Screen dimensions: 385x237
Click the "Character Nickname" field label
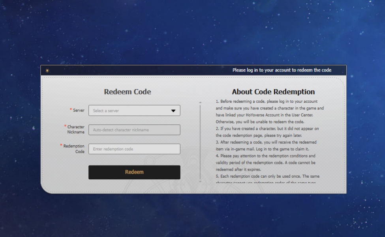point(75,130)
